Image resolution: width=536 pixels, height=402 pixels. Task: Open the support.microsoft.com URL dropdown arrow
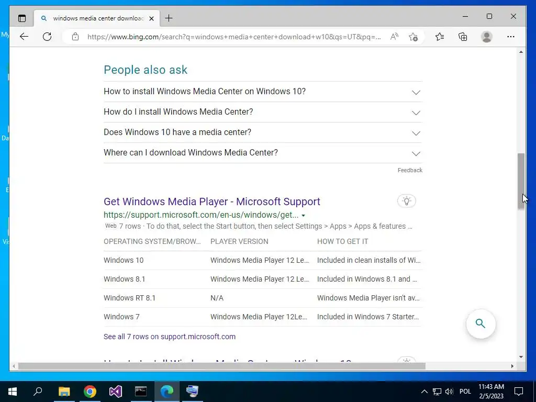[x=303, y=216]
